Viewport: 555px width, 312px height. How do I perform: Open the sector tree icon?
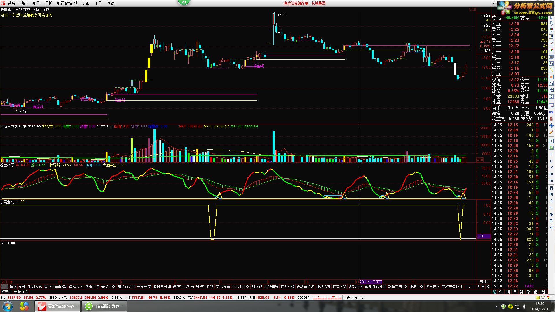point(551,70)
